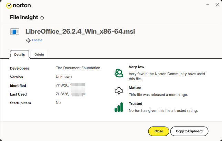Viewport: 222px width, 141px height.
Task: Switch to the Origin tab
Action: [39, 55]
